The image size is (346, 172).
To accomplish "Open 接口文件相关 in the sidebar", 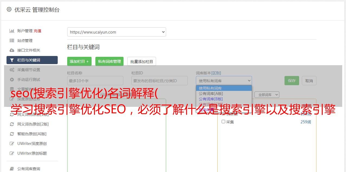I will (29, 50).
